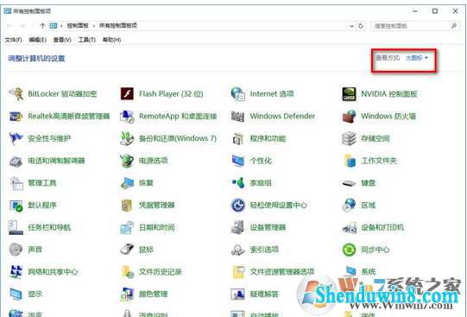The width and height of the screenshot is (467, 317).
Task: Click the 控制面板 breadcrumb link
Action: 78,26
